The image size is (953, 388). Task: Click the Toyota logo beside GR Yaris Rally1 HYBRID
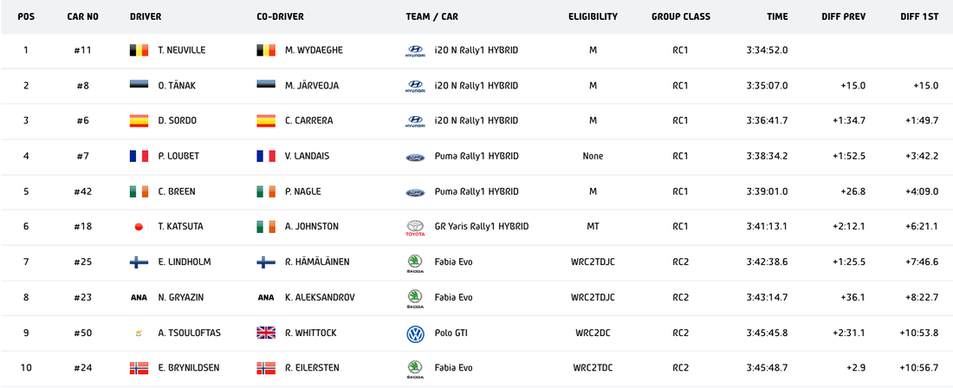coord(416,228)
